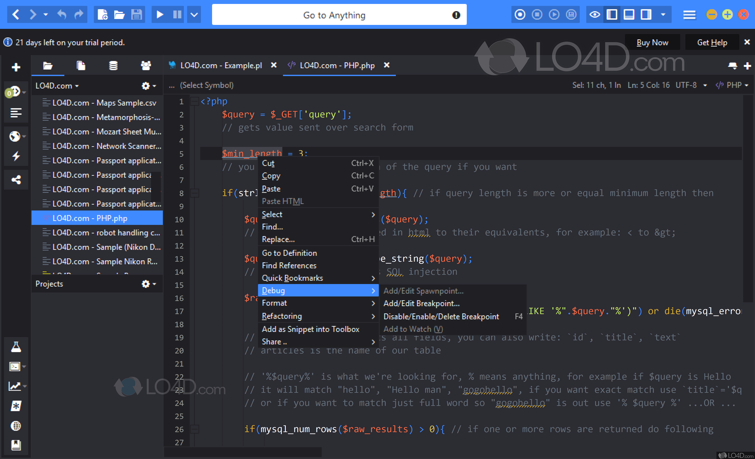Click the Buy Now button
755x459 pixels.
652,42
